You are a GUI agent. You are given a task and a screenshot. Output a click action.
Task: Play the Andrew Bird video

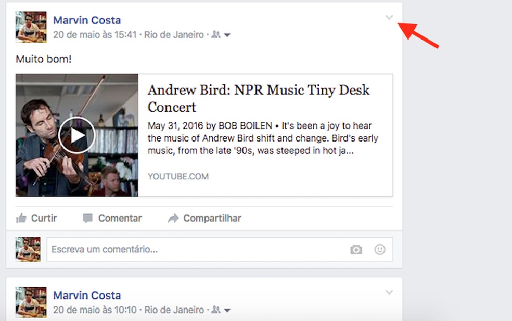(x=77, y=136)
